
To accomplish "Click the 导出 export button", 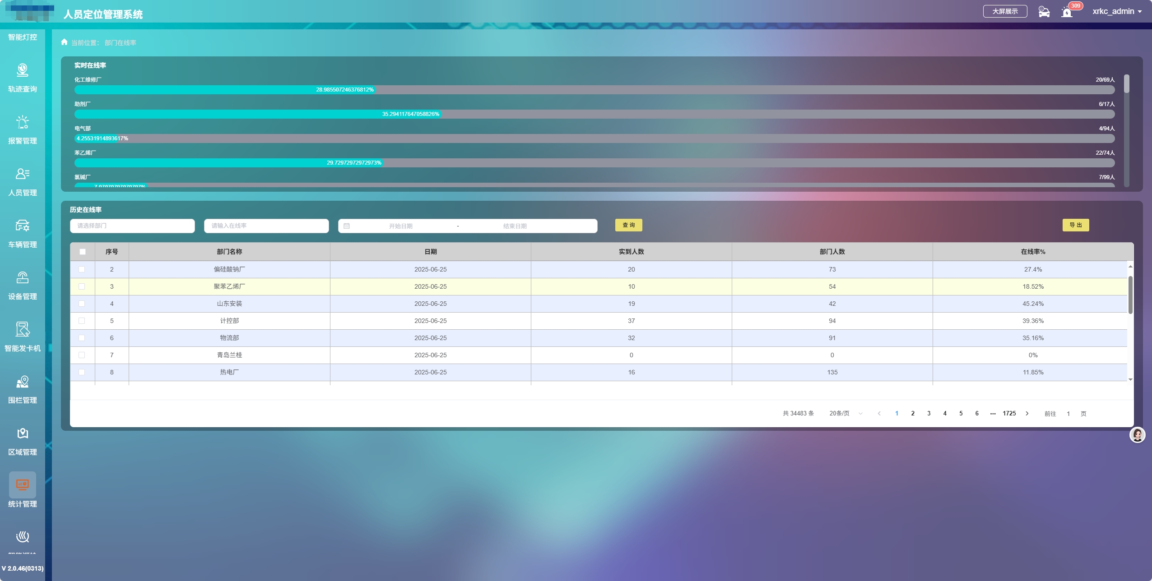I will (1075, 225).
